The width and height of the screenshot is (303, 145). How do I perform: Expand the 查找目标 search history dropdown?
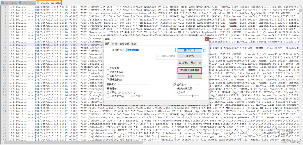click(174, 50)
